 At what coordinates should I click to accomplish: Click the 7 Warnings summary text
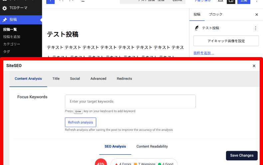[147, 164]
